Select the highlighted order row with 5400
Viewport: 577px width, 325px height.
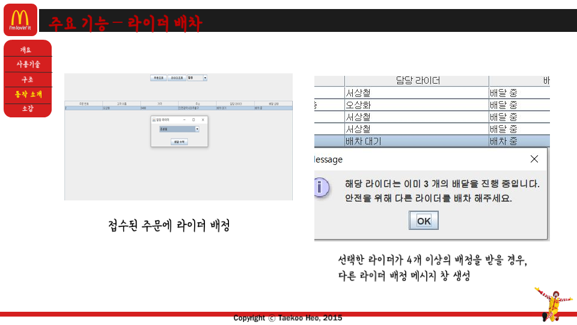pyautogui.click(x=179, y=108)
